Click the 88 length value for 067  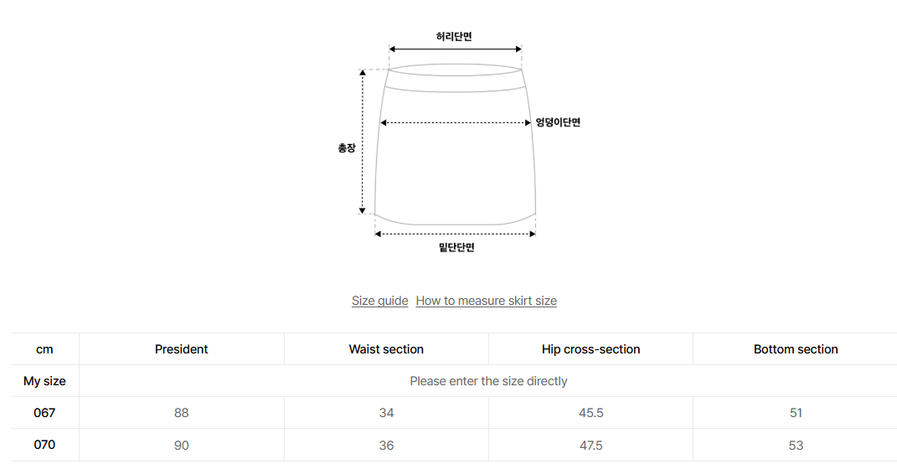(182, 413)
